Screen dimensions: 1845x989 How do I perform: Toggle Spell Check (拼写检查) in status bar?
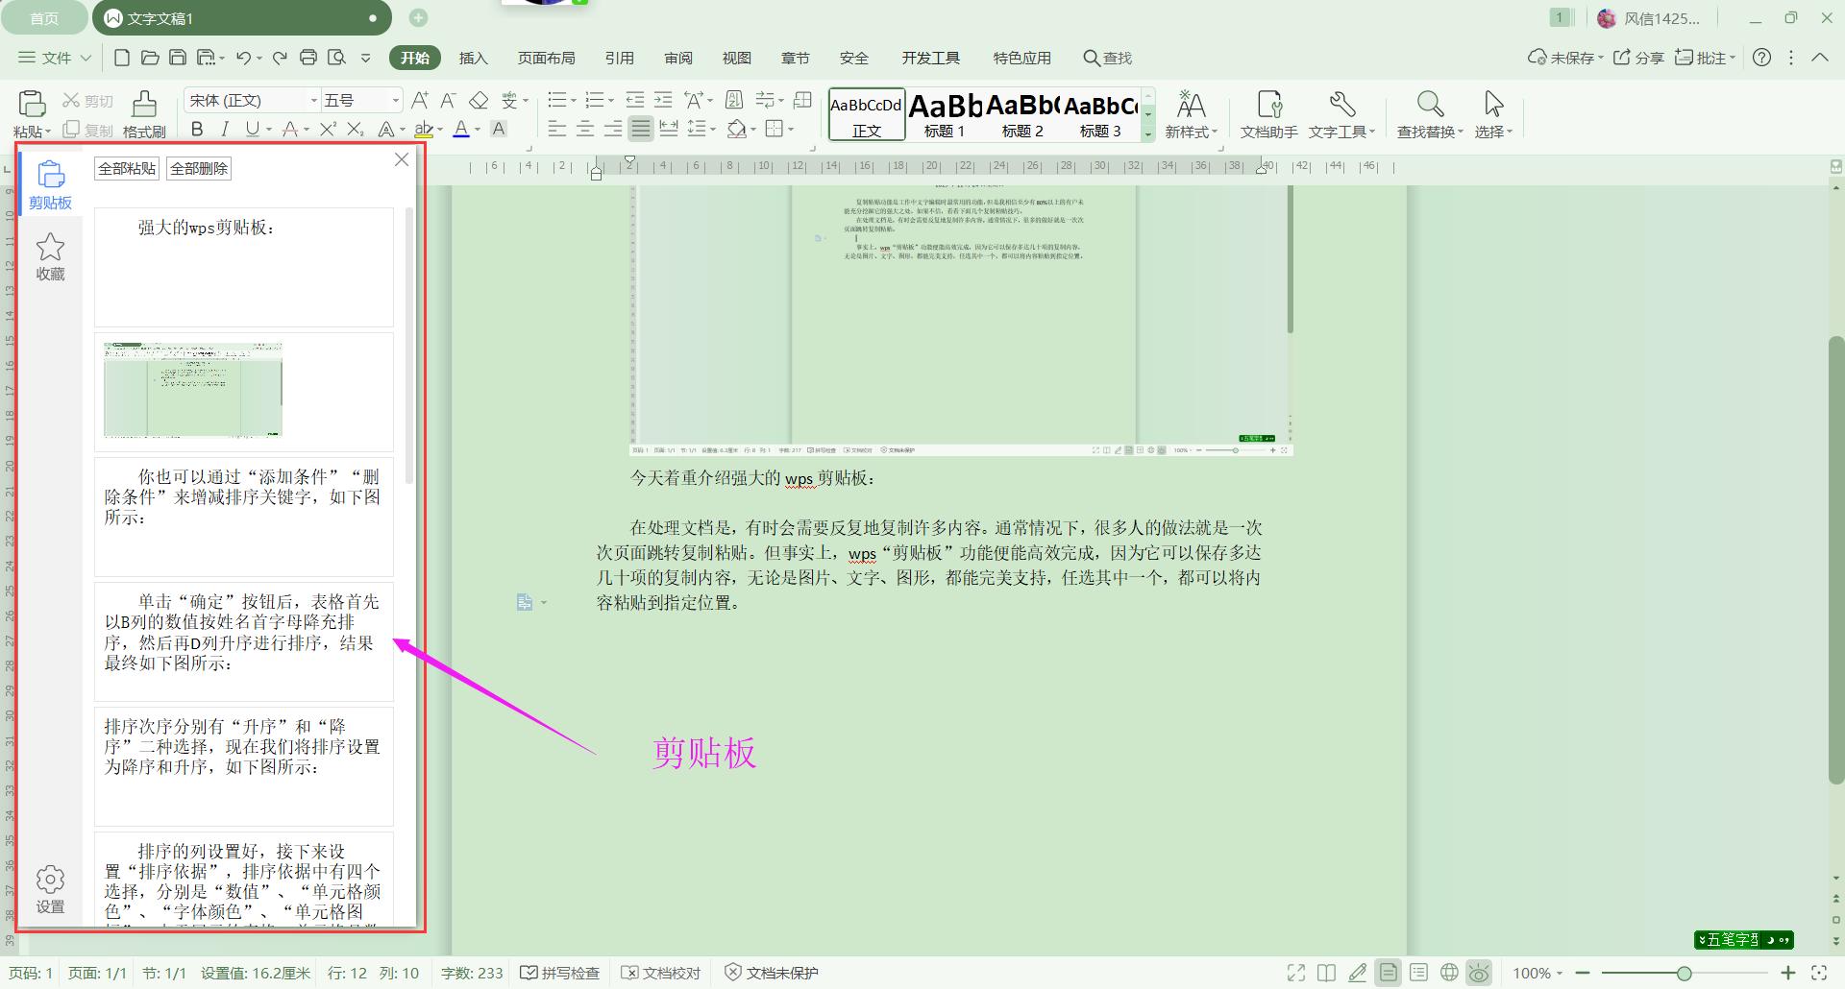tap(560, 973)
